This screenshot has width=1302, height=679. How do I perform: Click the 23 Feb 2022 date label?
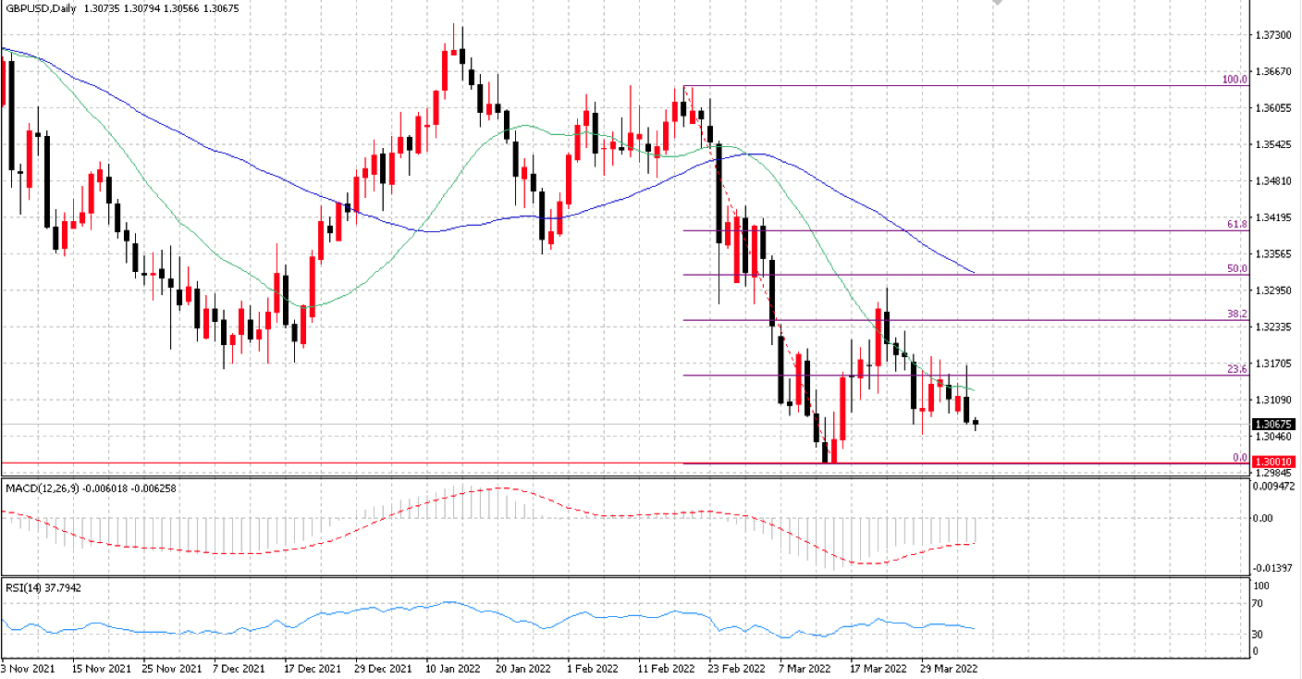pyautogui.click(x=737, y=668)
